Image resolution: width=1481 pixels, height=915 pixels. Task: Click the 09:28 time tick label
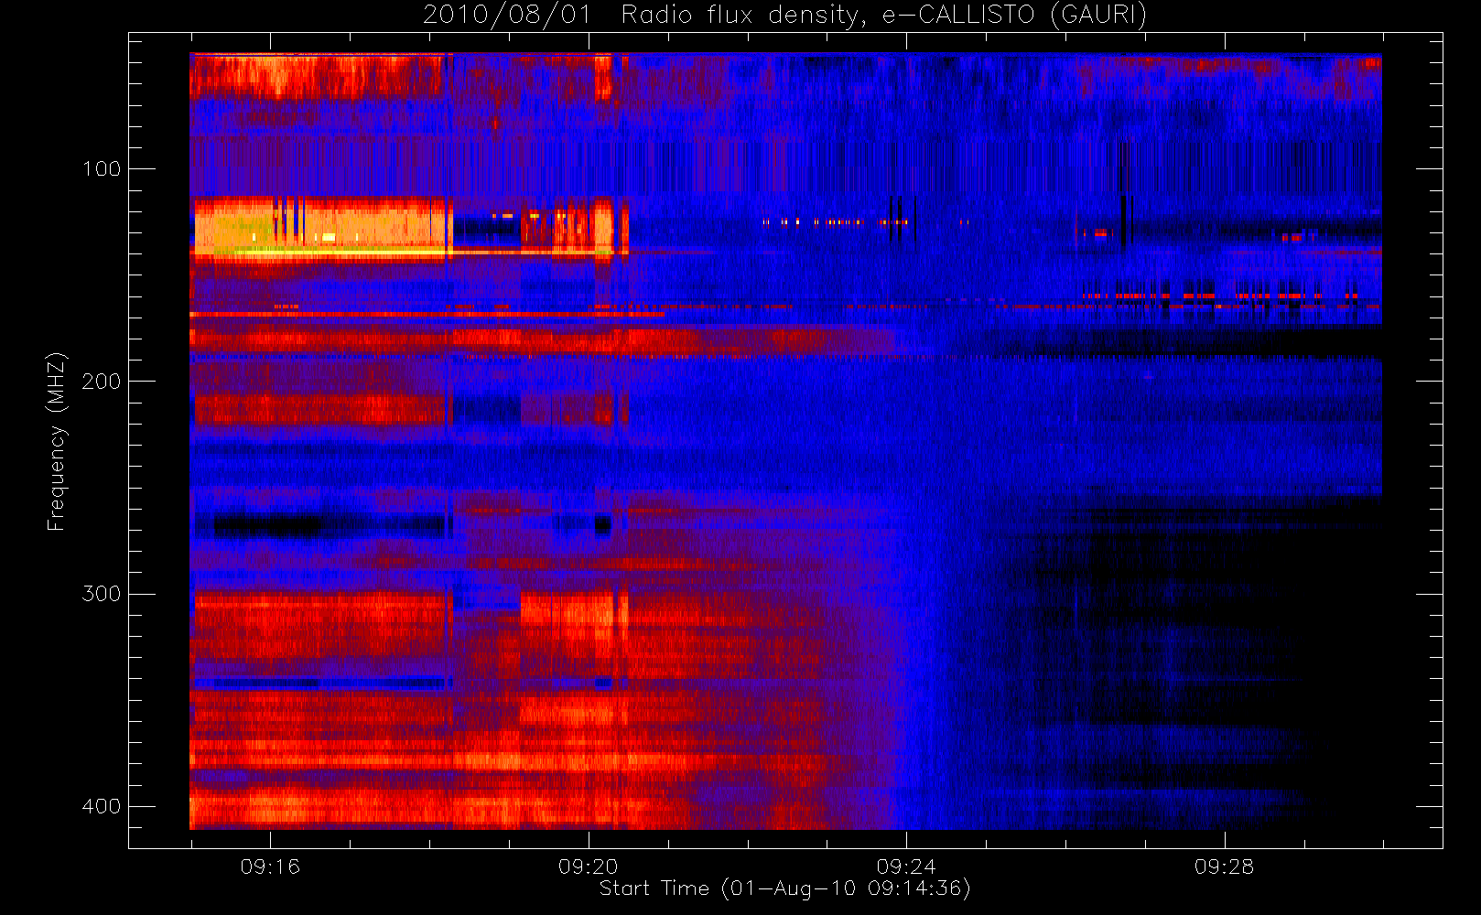point(1224,867)
